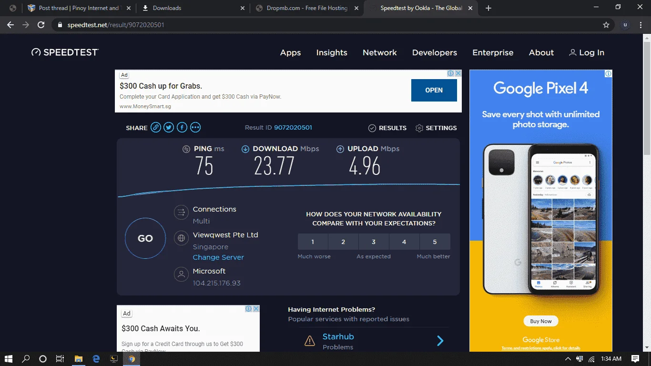Open the Developers menu
The width and height of the screenshot is (651, 366).
435,53
